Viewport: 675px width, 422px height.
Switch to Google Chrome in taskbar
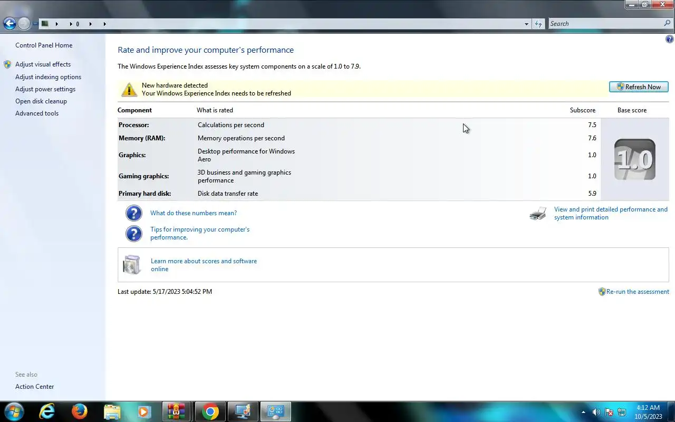pos(210,411)
